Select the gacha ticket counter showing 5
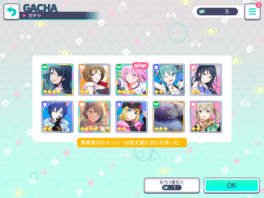264x198 pixels. tap(217, 11)
